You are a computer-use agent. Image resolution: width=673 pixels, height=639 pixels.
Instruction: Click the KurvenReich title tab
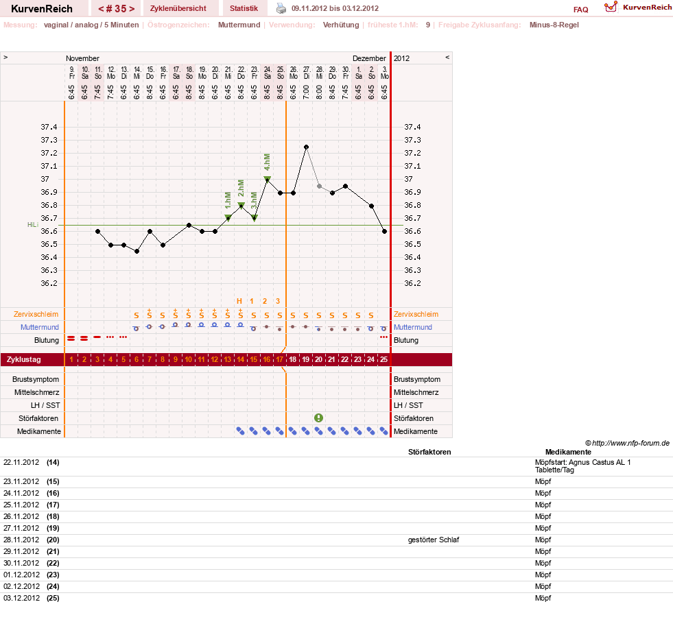coord(42,9)
